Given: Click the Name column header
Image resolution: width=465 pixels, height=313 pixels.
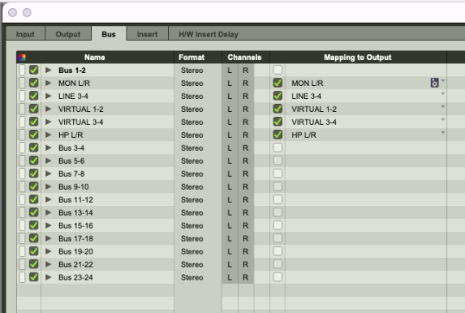Looking at the screenshot, I should (x=95, y=58).
